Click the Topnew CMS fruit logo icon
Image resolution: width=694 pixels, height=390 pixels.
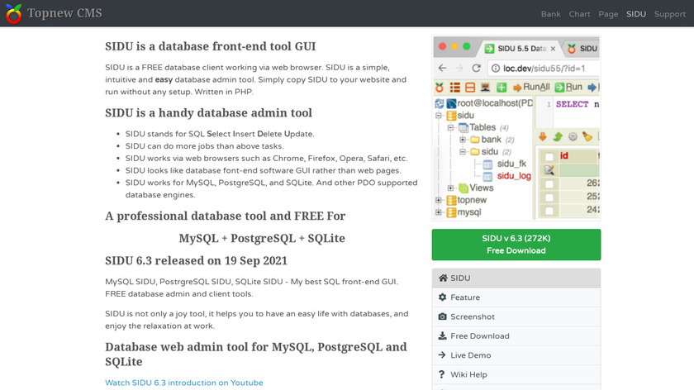click(x=13, y=13)
